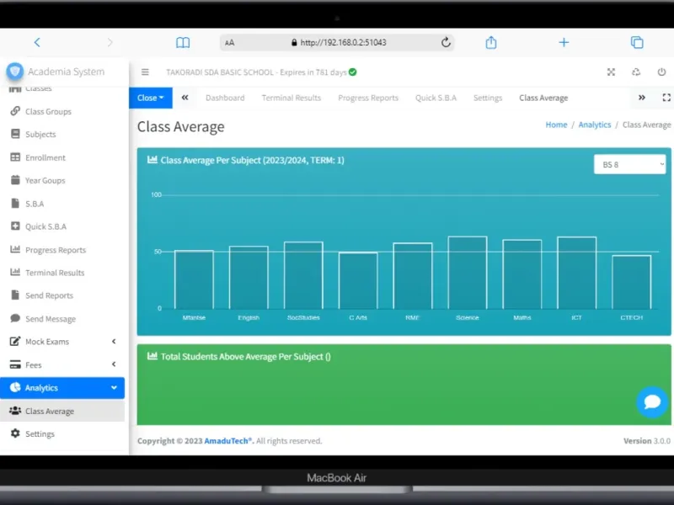The image size is (674, 505).
Task: Click the English bar in the chart
Action: pyautogui.click(x=249, y=278)
